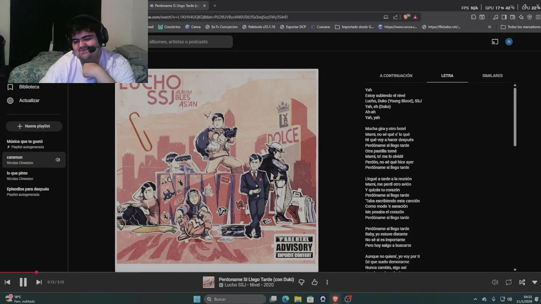Pause the current song

(x=23, y=282)
